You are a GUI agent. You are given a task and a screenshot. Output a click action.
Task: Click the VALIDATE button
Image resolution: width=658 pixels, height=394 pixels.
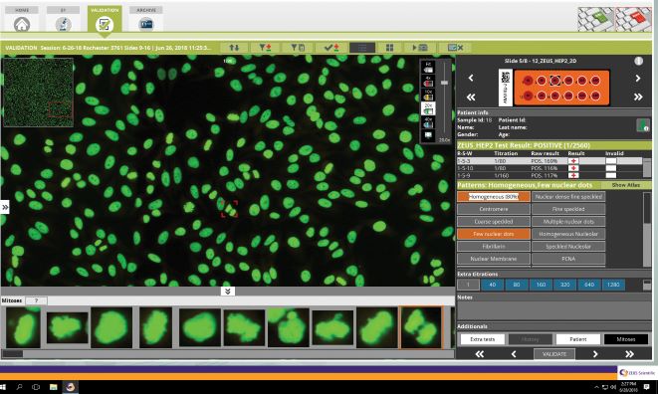point(554,354)
